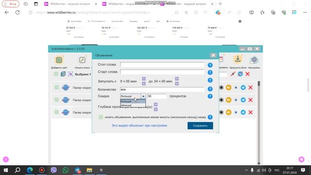Open the Windows Start menu
Image resolution: width=311 pixels, height=175 pixels.
[6, 170]
